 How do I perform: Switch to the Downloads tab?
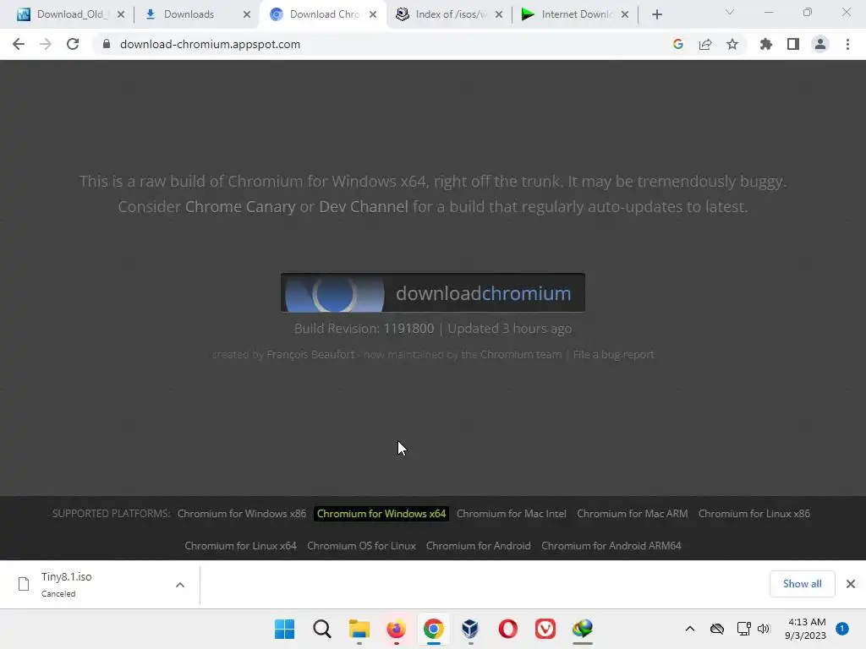189,14
